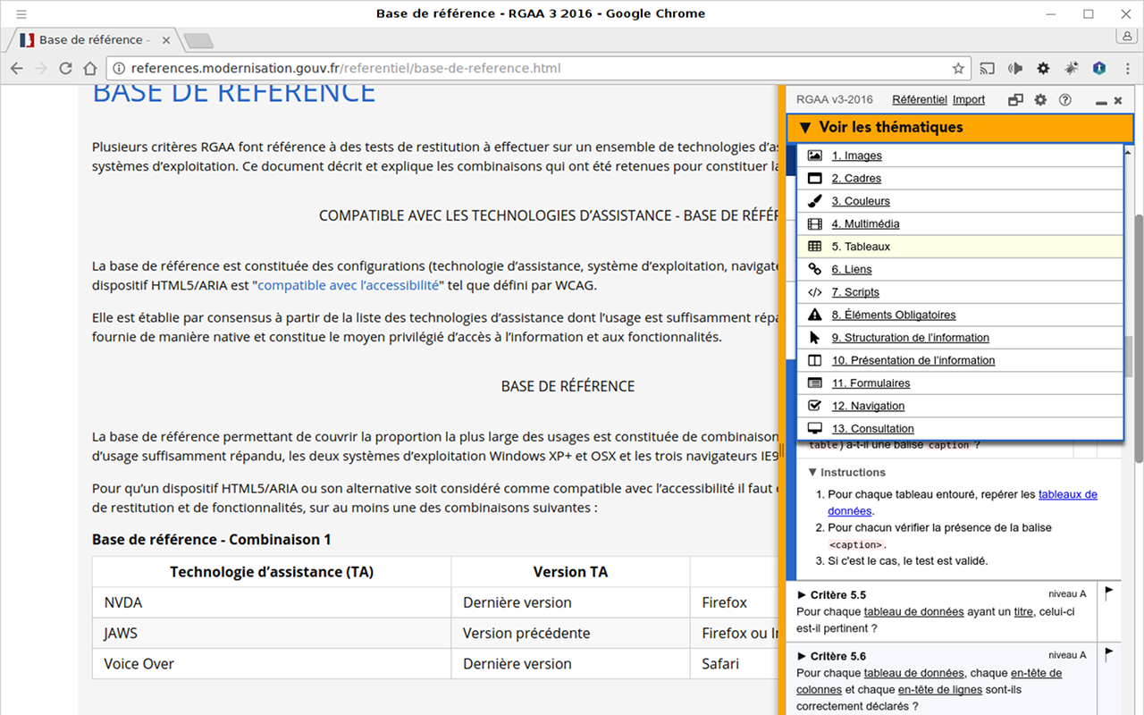Click the Tableaux theme table icon
The height and width of the screenshot is (715, 1144).
(x=814, y=247)
